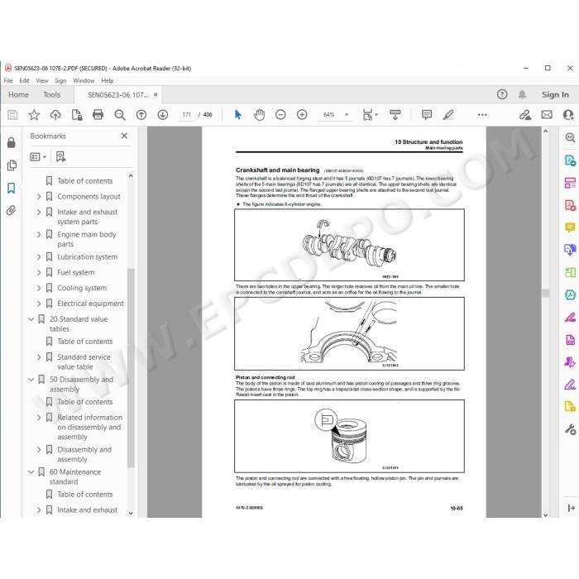
Task: Open the attachments paperclip panel
Action: [12, 210]
